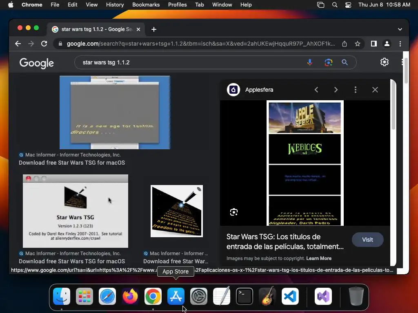
Task: Open the Apple menu
Action: [11, 5]
